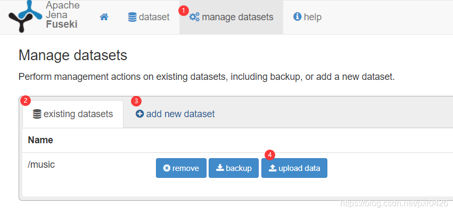Screen dimensions: 453x213
Task: Upload data to the /music dataset
Action: pyautogui.click(x=294, y=168)
